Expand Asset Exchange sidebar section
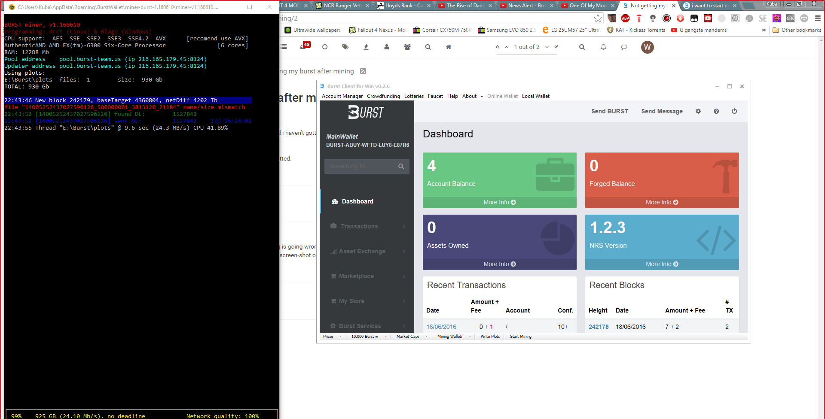This screenshot has height=419, width=825. 367,251
